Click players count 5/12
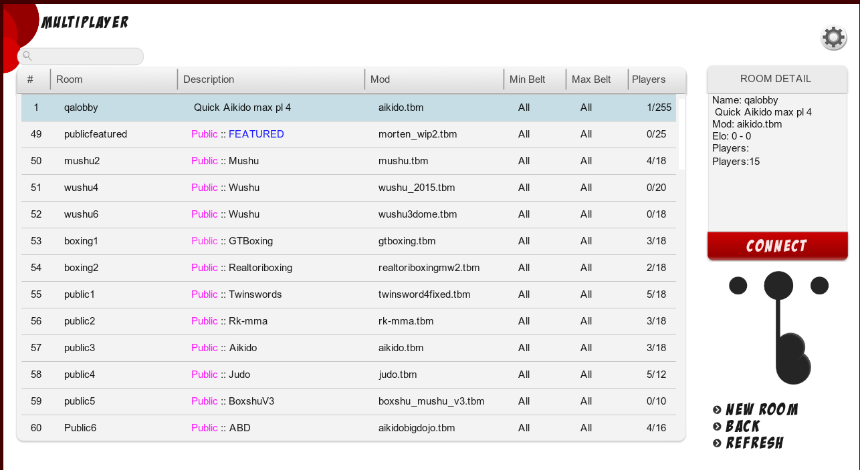This screenshot has width=860, height=470. (x=657, y=375)
